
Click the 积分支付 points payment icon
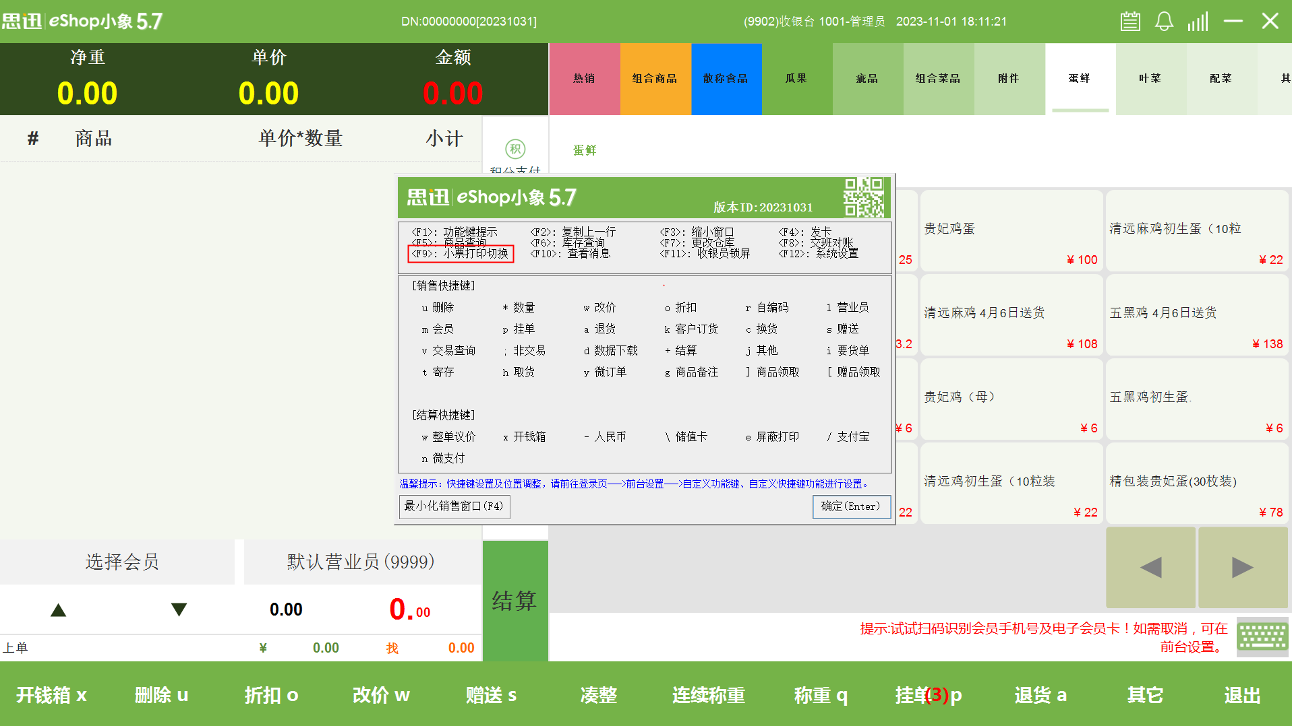pyautogui.click(x=515, y=149)
